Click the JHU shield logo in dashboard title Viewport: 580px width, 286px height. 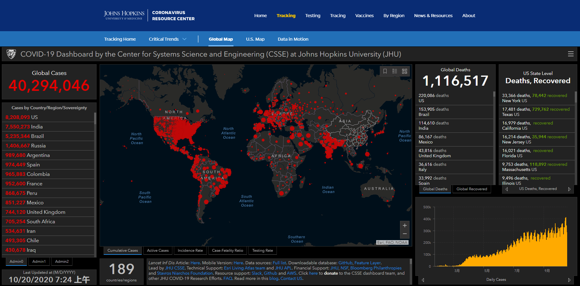(11, 54)
